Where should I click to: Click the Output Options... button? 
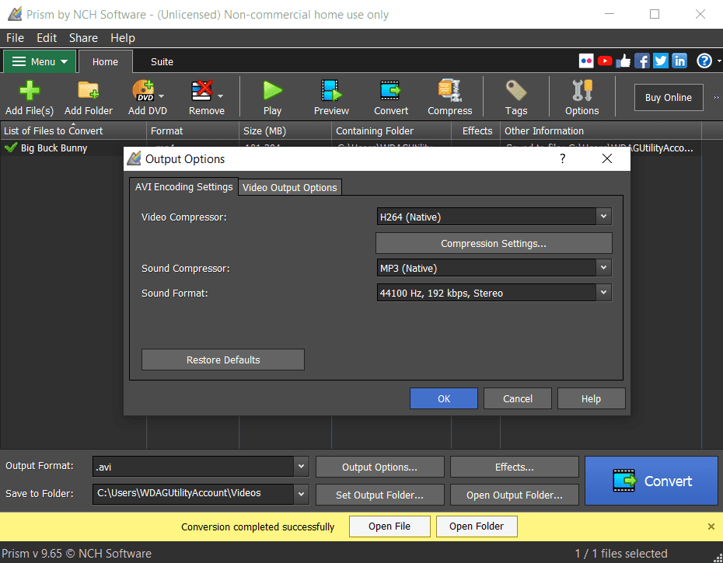(x=379, y=467)
